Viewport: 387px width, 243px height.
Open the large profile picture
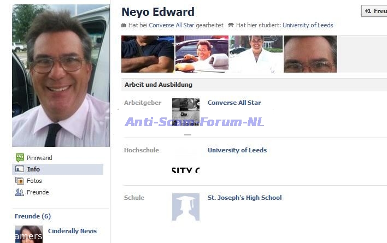[61, 75]
